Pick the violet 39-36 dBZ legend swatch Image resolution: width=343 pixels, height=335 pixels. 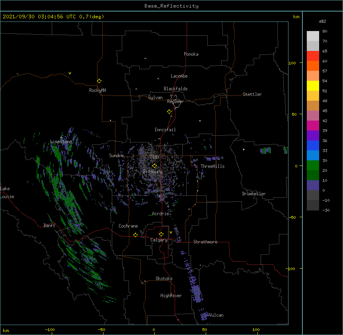[x=313, y=136]
